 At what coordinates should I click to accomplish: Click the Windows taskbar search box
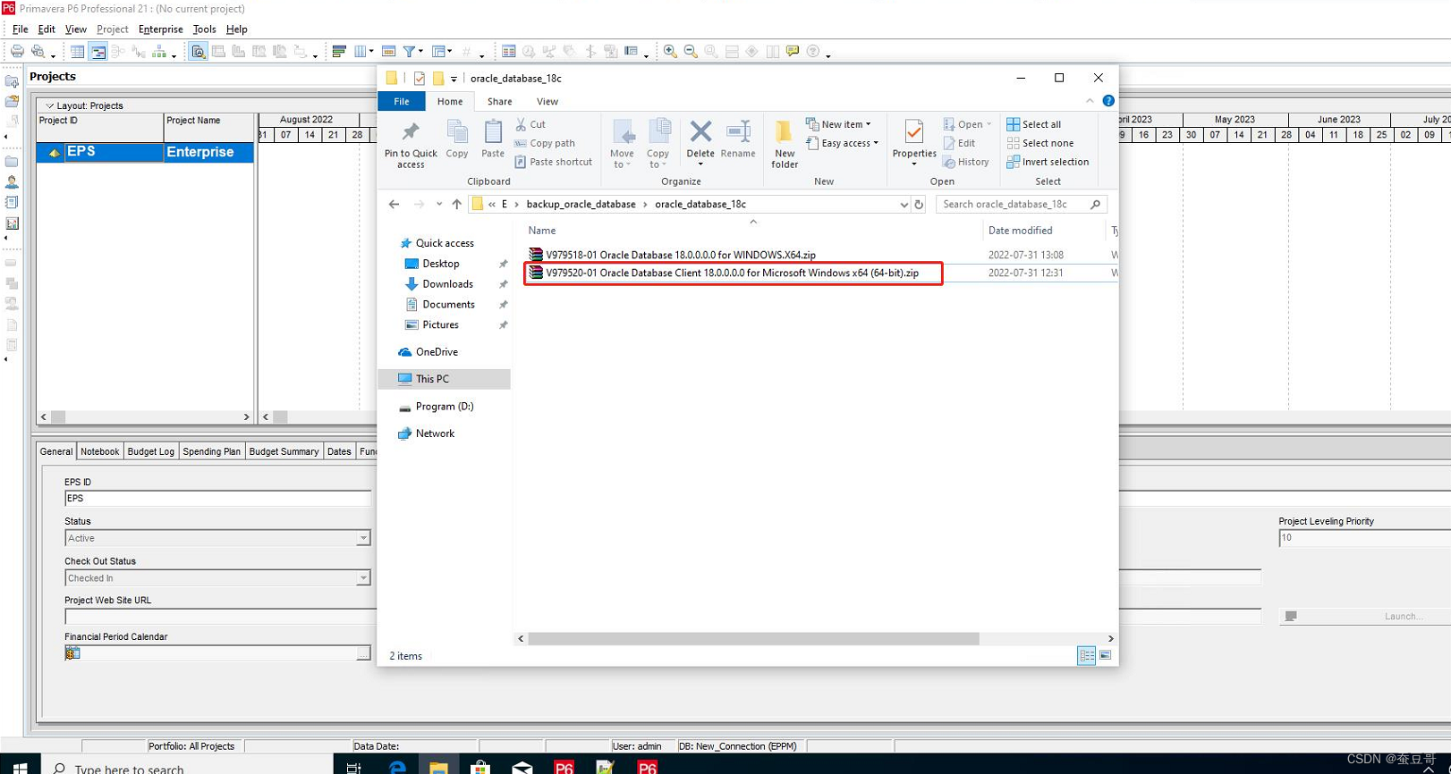[x=188, y=767]
